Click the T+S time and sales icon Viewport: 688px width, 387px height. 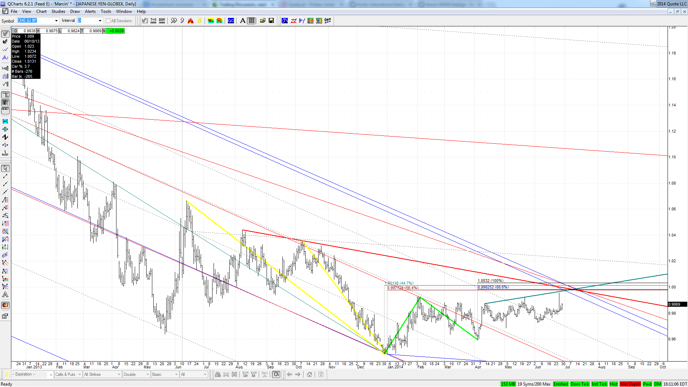tap(153, 21)
